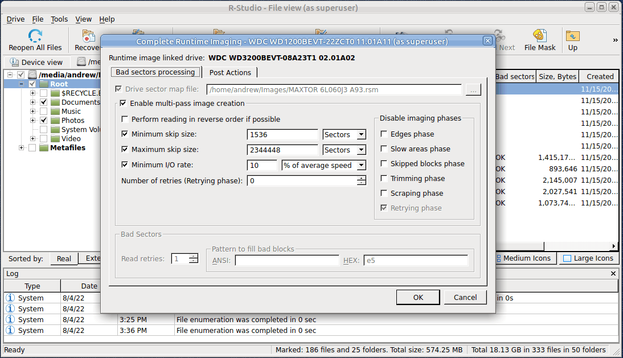
Task: Click the Documents folder icon
Action: (x=55, y=102)
